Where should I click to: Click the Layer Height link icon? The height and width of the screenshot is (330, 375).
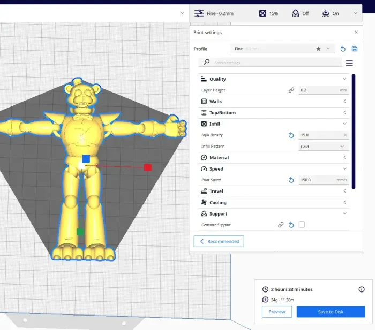(x=291, y=90)
